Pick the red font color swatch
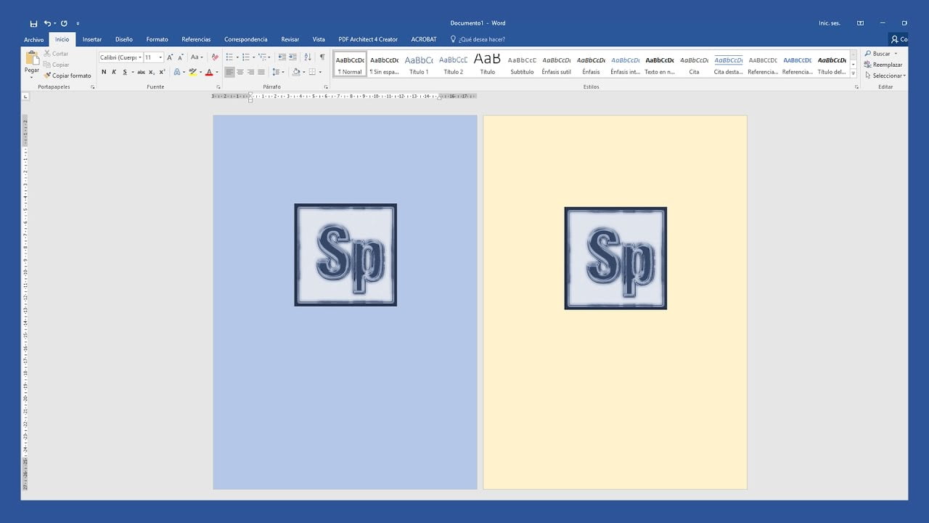 click(210, 72)
